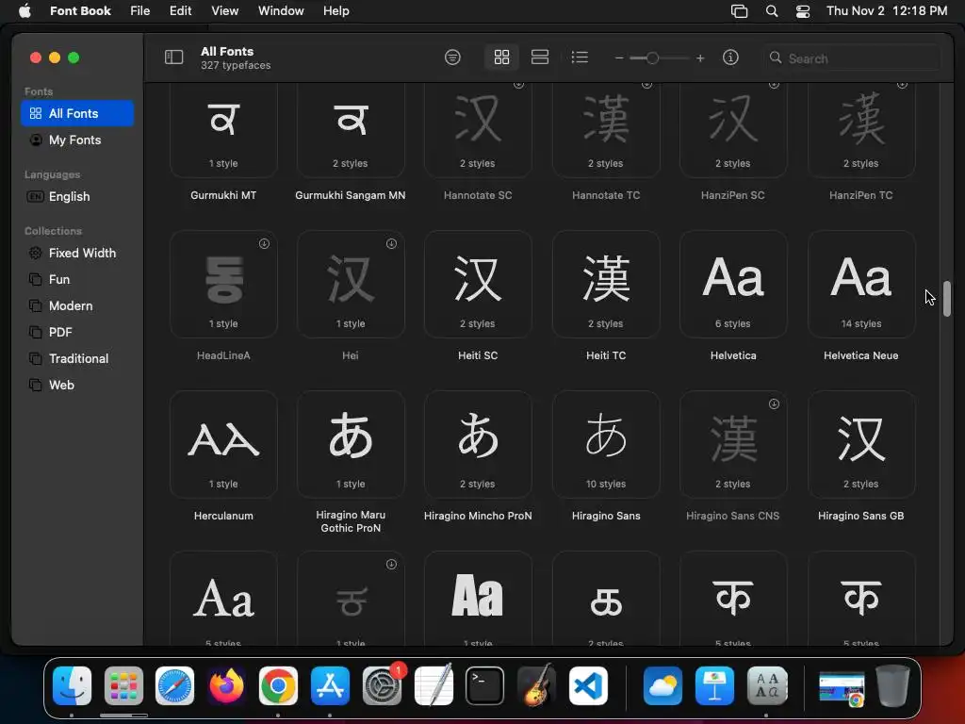Screen dimensions: 965x724
Task: Select the Hiragino Sans GB tile
Action: pos(861,445)
